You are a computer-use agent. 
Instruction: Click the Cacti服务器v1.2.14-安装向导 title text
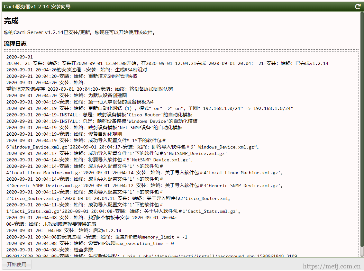click(37, 7)
